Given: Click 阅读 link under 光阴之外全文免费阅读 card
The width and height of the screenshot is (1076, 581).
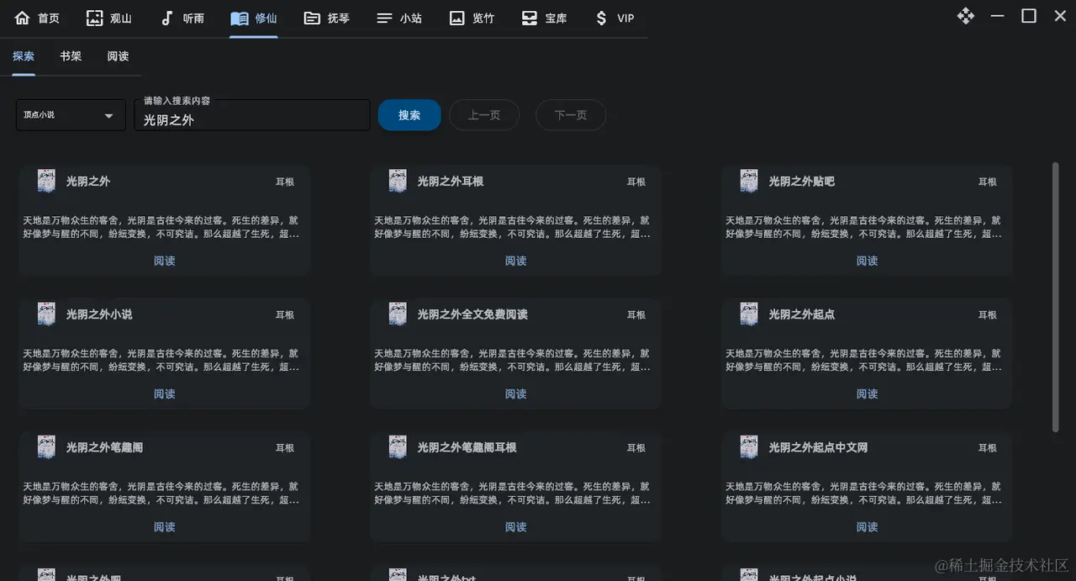Looking at the screenshot, I should pos(516,393).
